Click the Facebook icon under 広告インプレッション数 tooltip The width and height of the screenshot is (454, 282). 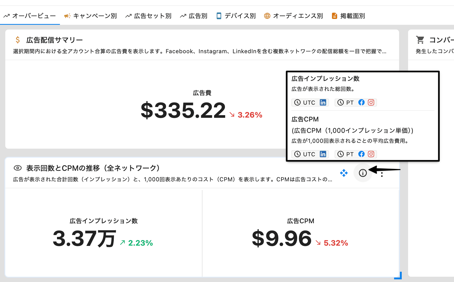tap(361, 103)
